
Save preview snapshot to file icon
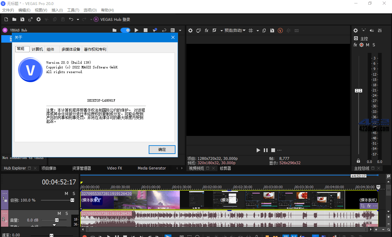(272, 30)
